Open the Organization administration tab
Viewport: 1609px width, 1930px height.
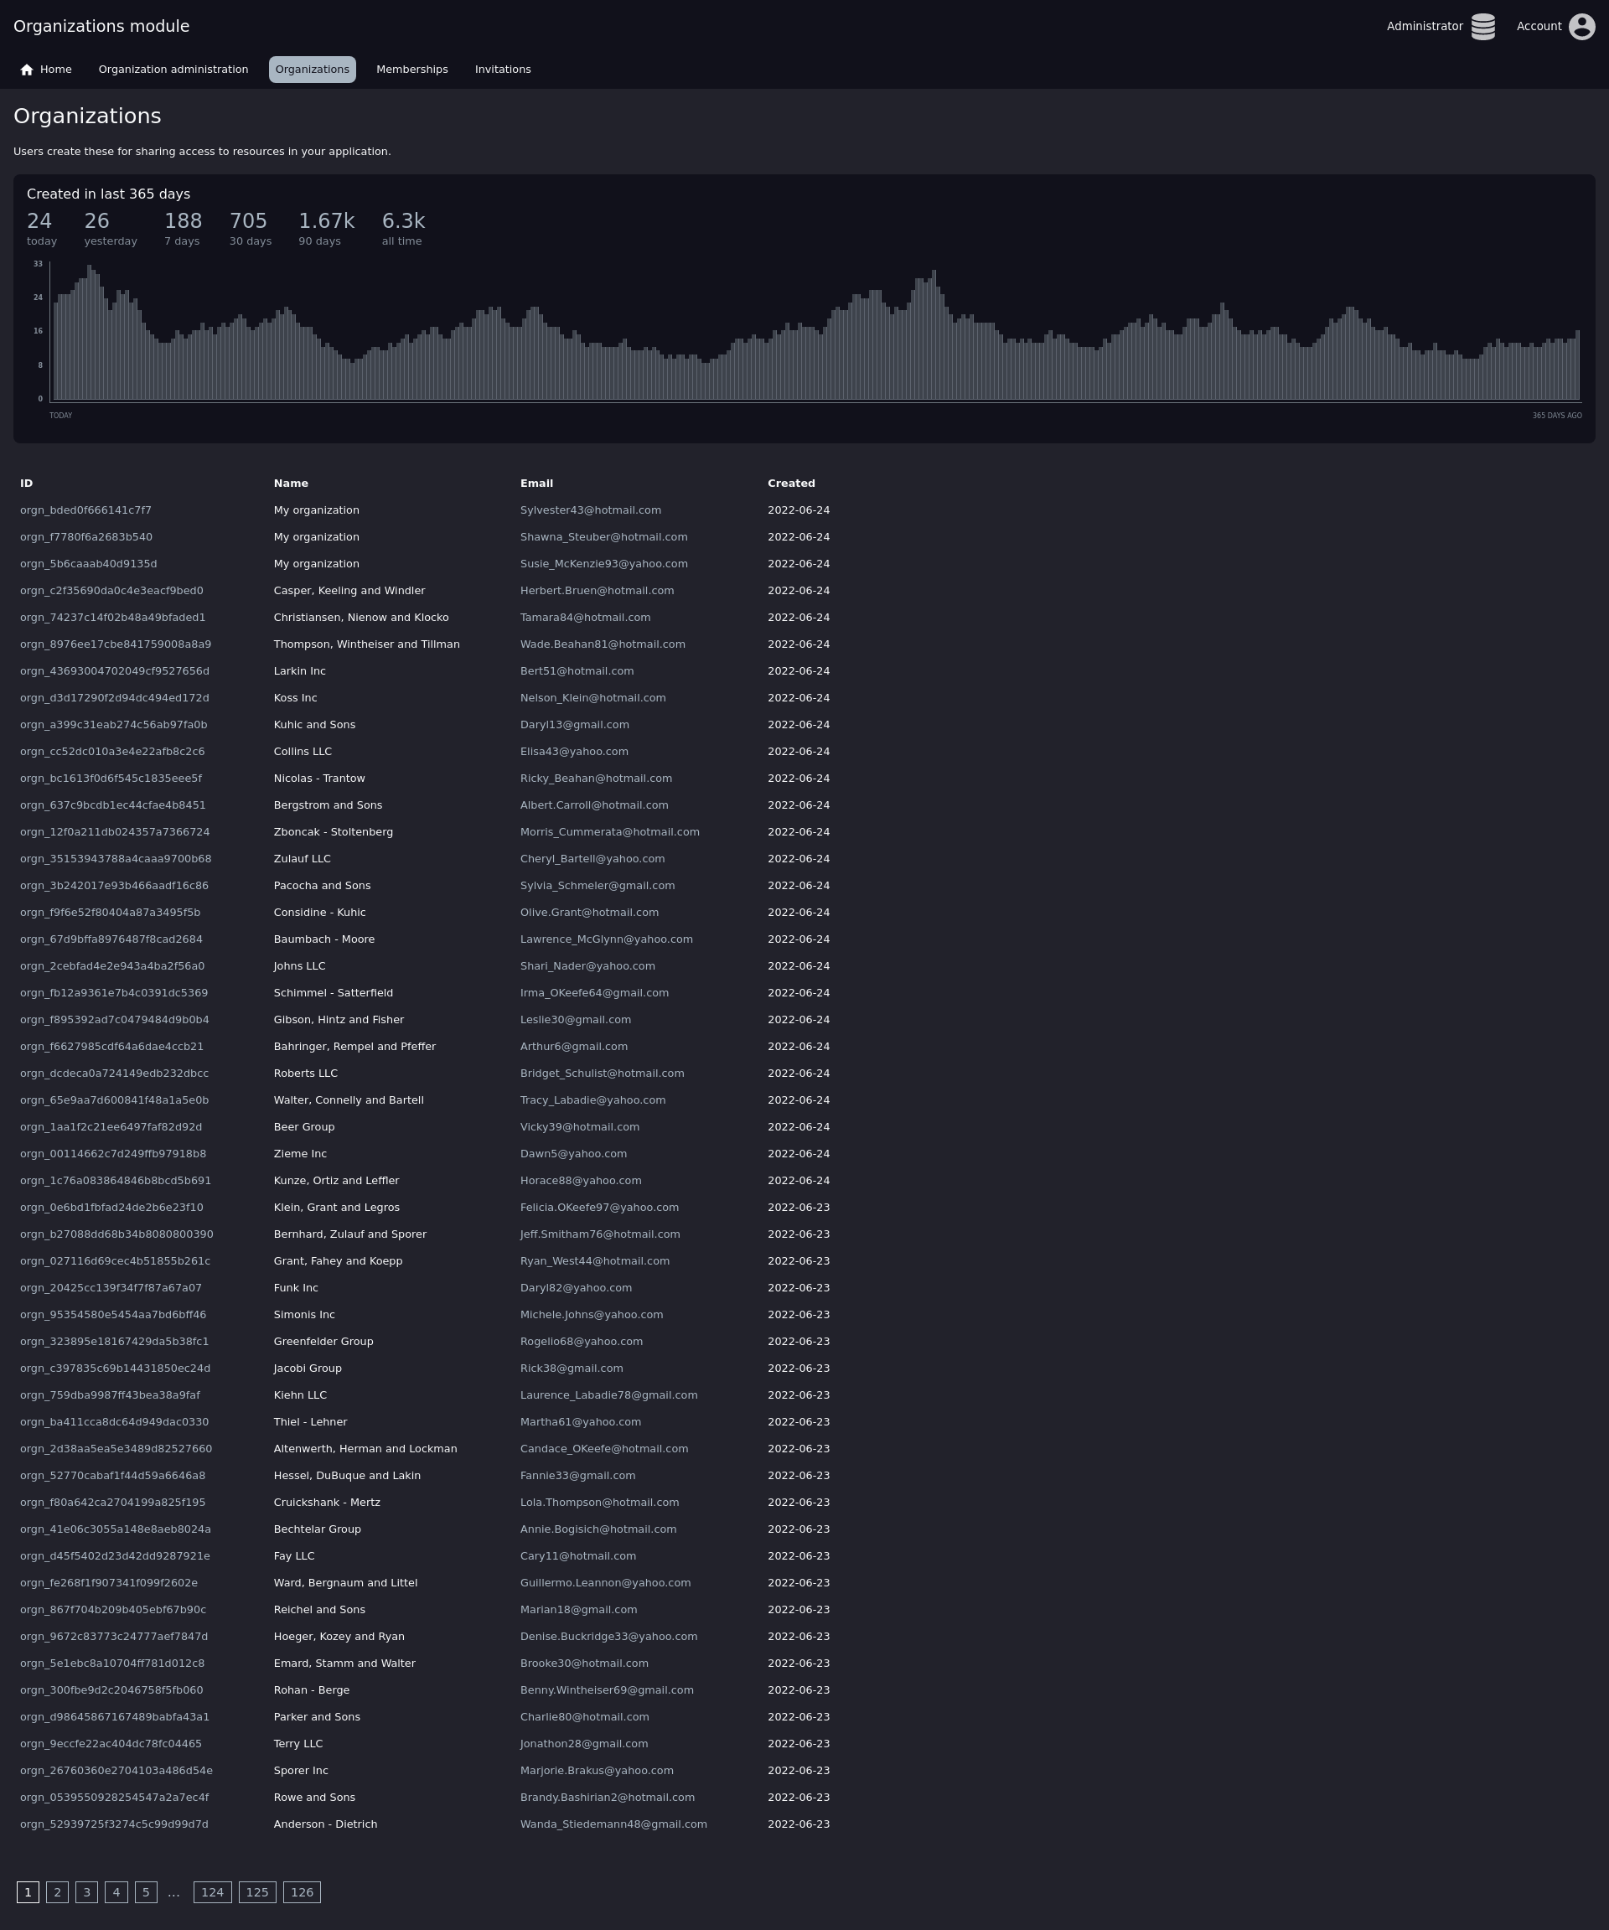[173, 70]
